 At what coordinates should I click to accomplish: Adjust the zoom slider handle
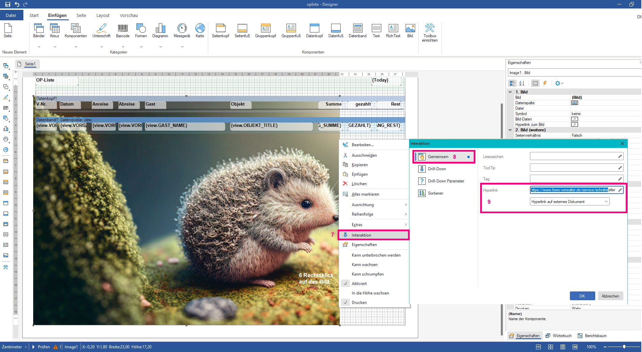tap(624, 347)
